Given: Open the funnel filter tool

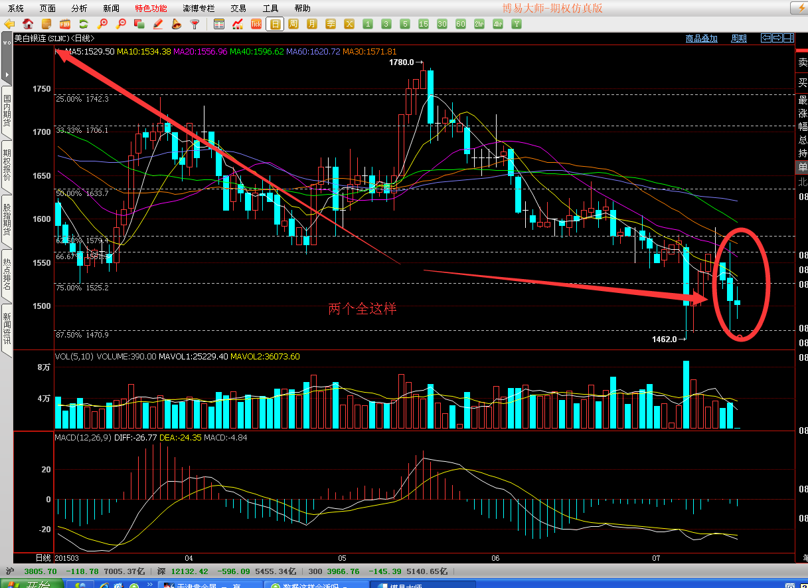Looking at the screenshot, I should click(x=195, y=24).
